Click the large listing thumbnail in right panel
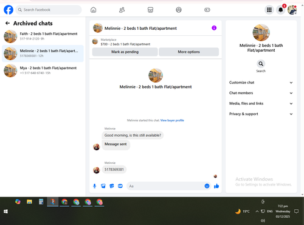The width and height of the screenshot is (304, 225). (x=261, y=32)
